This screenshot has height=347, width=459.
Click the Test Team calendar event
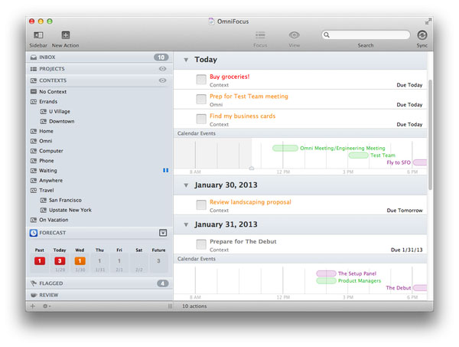[x=372, y=155]
